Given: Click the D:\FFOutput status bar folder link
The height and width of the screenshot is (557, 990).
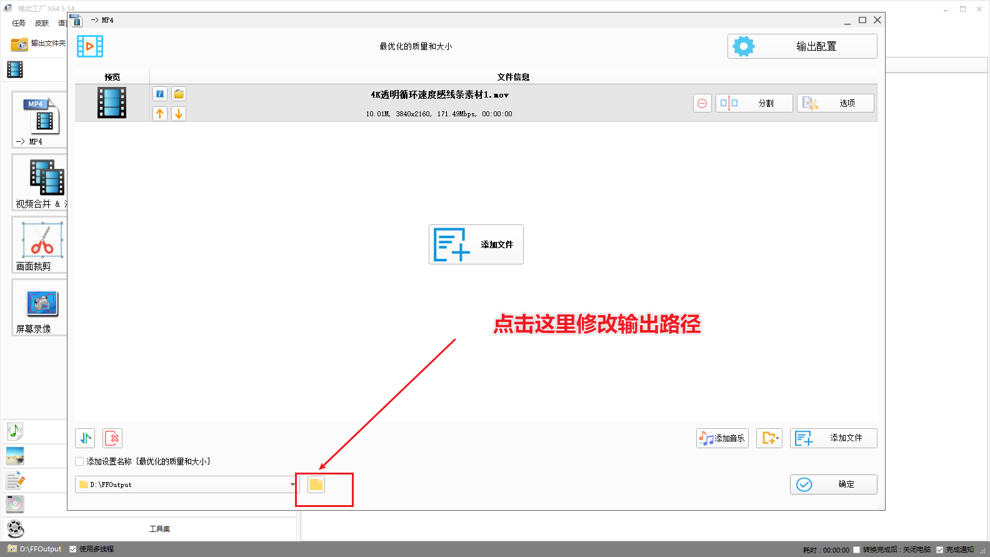Looking at the screenshot, I should (35, 549).
